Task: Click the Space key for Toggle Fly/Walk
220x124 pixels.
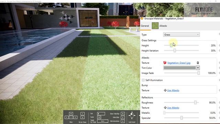Action: [103, 121]
